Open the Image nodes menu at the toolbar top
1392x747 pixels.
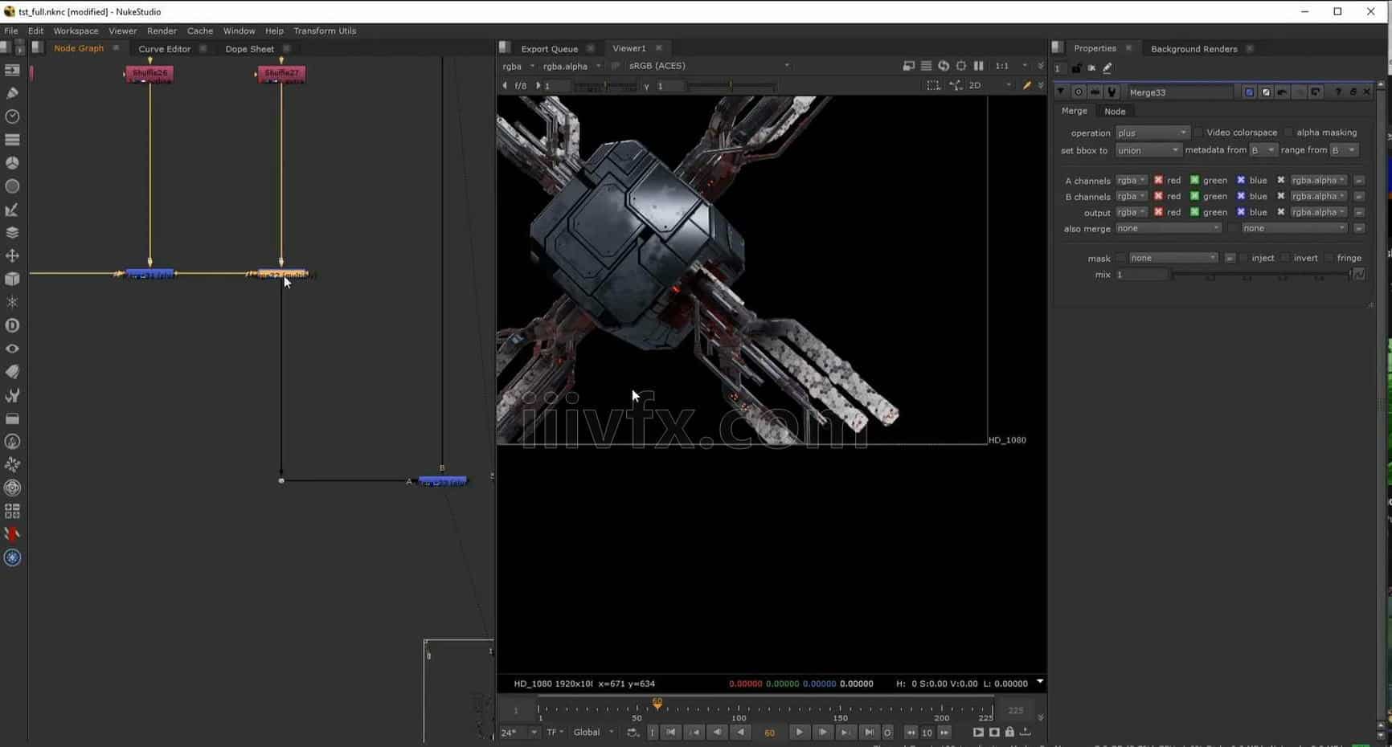point(12,70)
